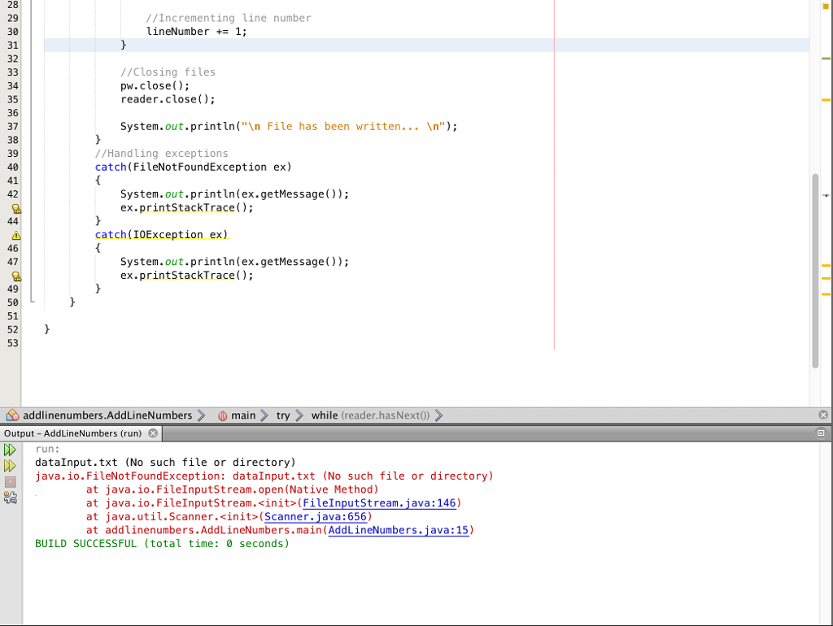Click the java.io.FileNotFoundException error line
Viewport: 833px width, 626px height.
click(x=264, y=476)
